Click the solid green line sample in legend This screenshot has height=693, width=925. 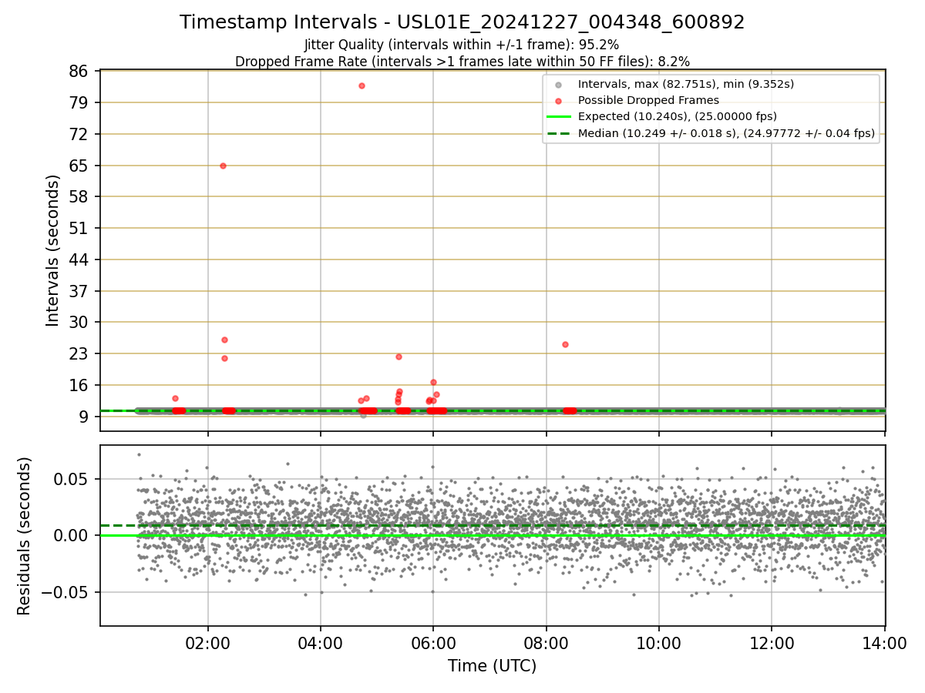(x=558, y=117)
